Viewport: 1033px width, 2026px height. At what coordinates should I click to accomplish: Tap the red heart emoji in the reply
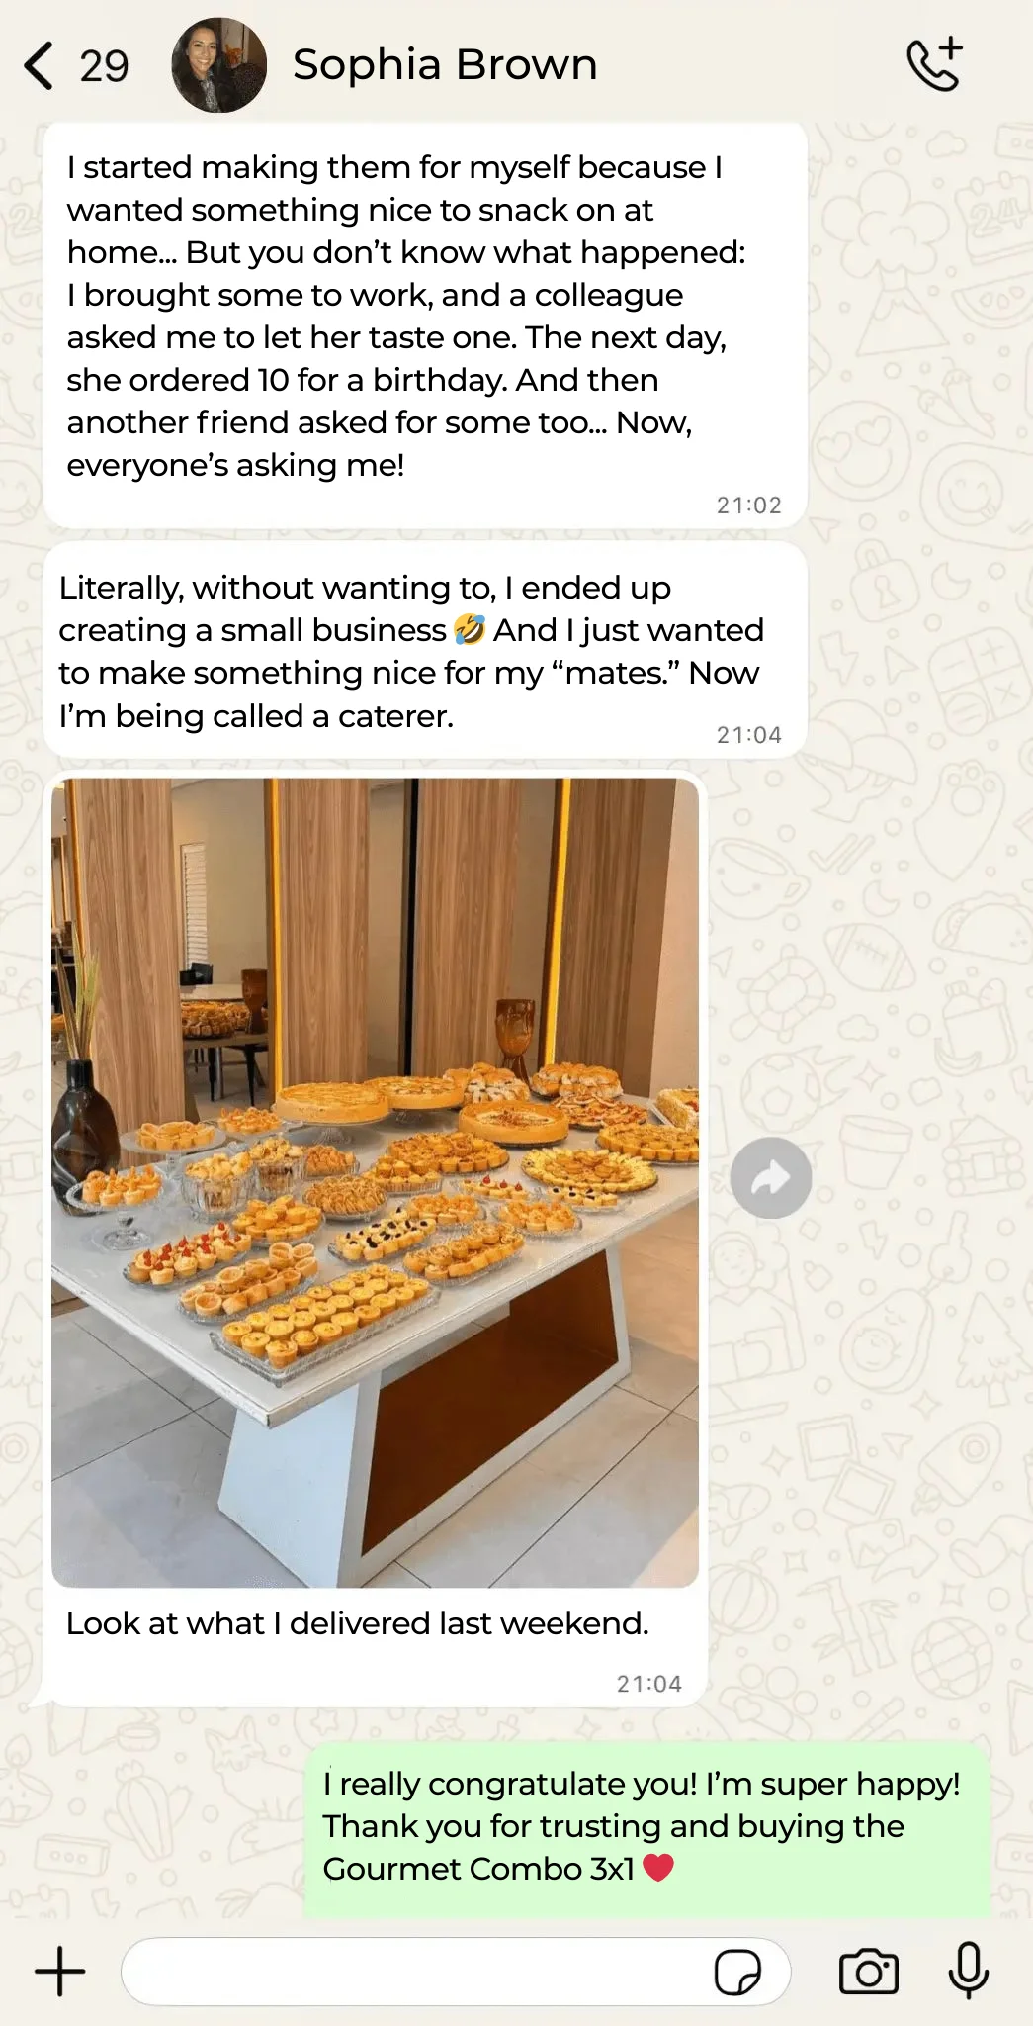[x=657, y=1868]
